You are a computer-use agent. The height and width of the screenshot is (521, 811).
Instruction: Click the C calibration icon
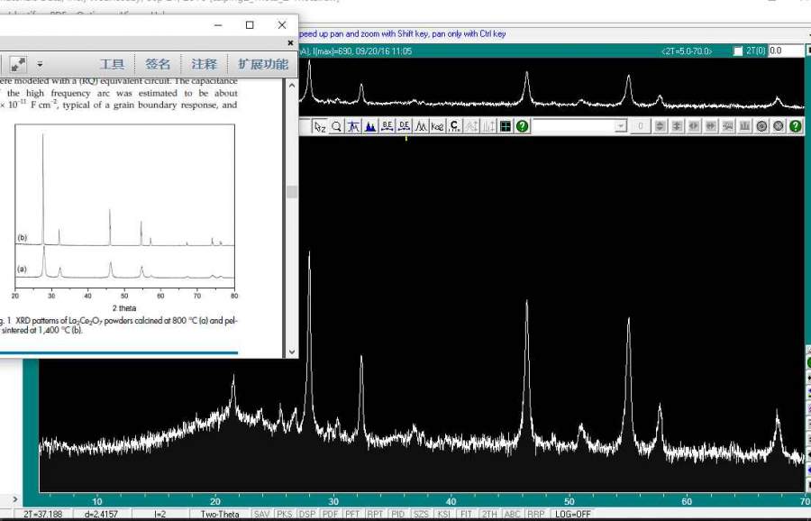click(455, 126)
